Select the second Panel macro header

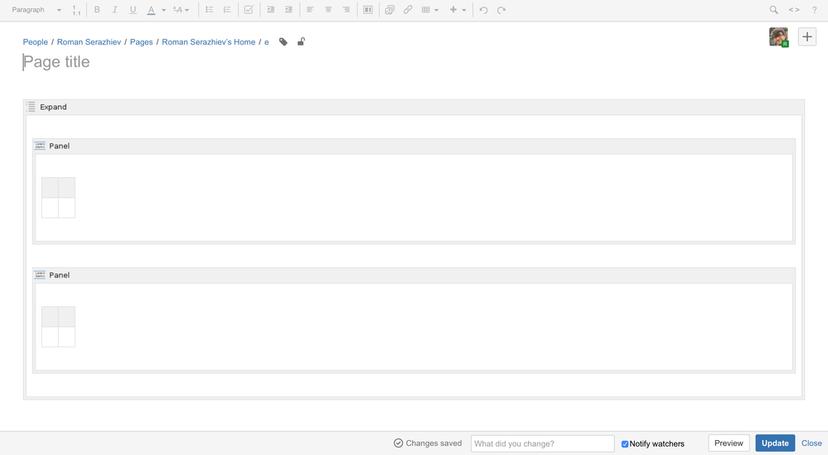(414, 275)
